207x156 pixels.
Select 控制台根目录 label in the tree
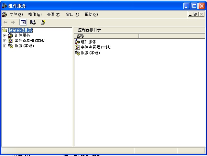20,30
